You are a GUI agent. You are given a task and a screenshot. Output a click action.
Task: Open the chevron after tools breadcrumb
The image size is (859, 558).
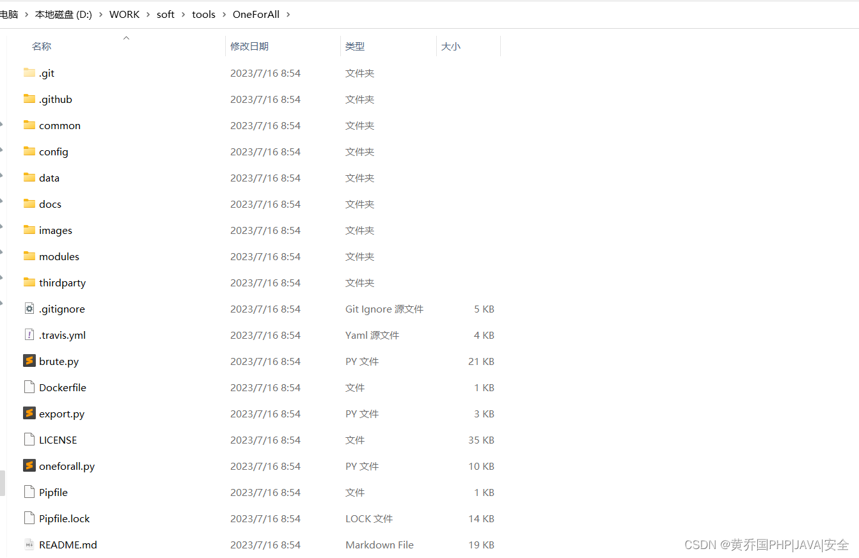[x=224, y=14]
